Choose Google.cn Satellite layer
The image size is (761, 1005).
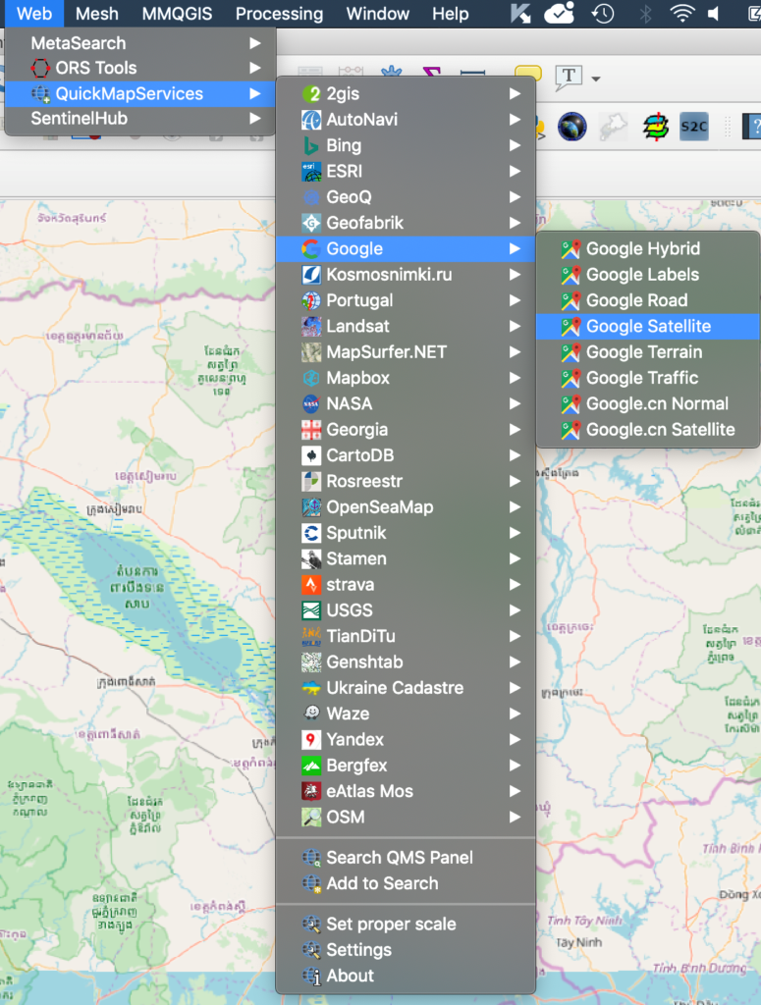coord(648,430)
